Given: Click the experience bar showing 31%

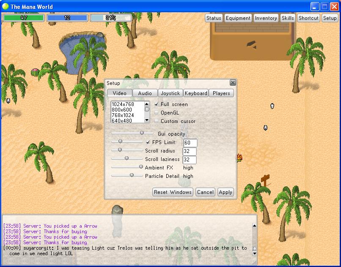Looking at the screenshot, I should [111, 18].
